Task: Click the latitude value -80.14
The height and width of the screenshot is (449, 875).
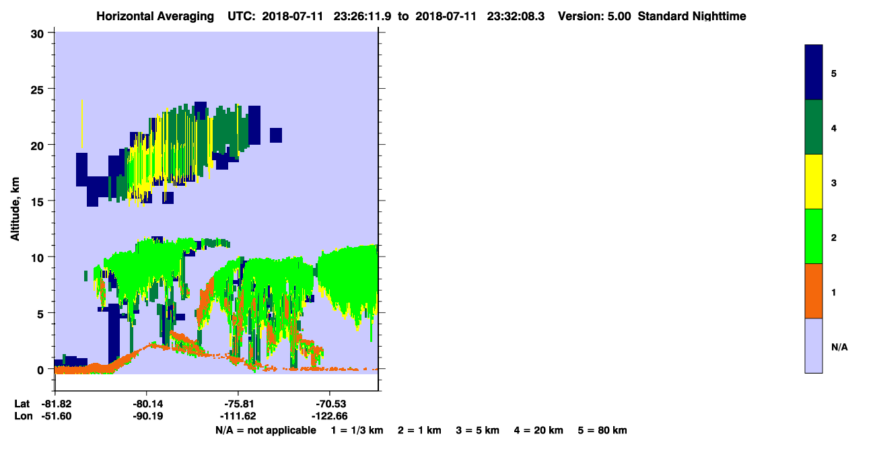Action: [x=147, y=404]
